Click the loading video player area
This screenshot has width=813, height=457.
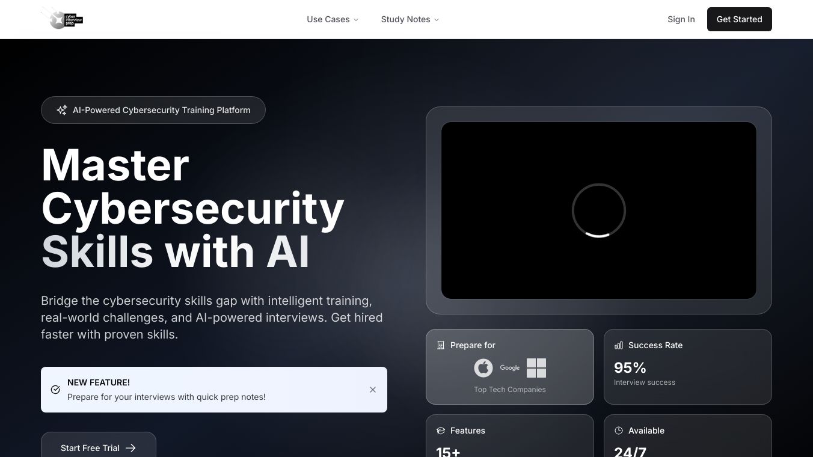coord(598,210)
